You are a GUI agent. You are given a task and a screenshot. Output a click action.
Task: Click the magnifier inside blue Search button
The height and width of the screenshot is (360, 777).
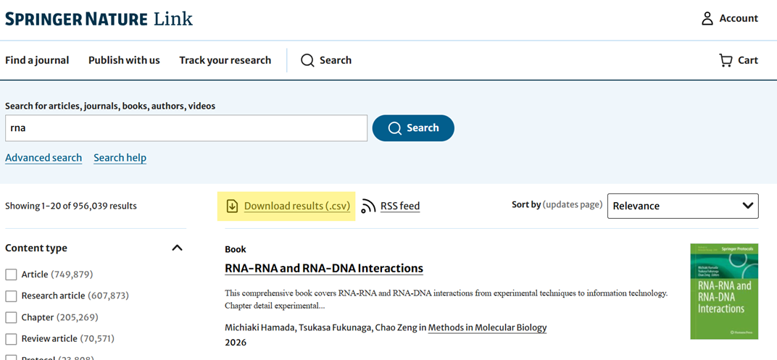[x=395, y=128]
